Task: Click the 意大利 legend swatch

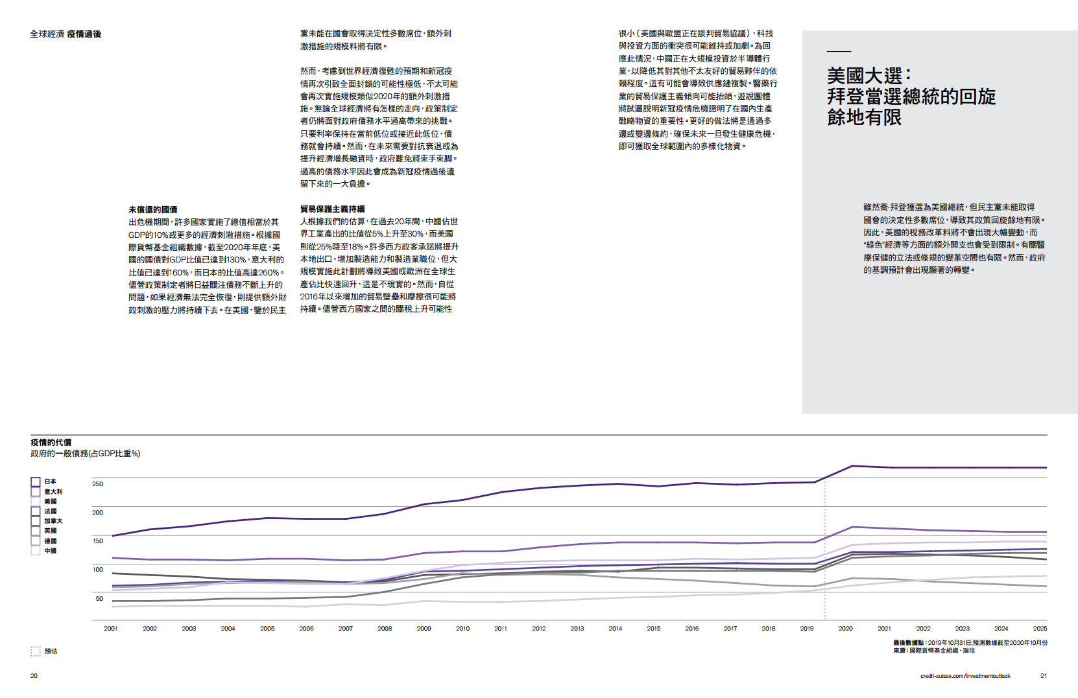Action: point(36,492)
